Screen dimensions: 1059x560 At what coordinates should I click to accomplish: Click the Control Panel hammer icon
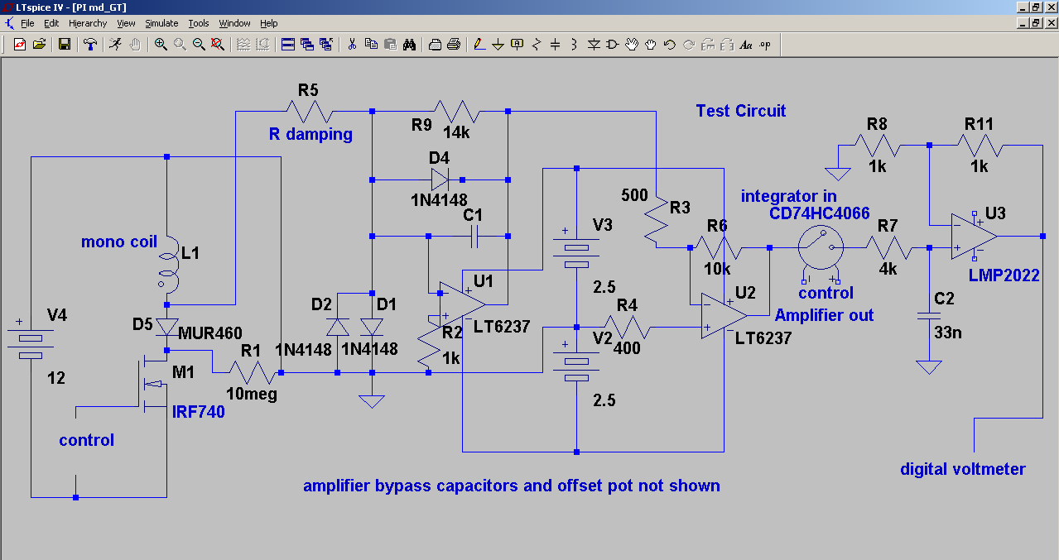pos(90,45)
